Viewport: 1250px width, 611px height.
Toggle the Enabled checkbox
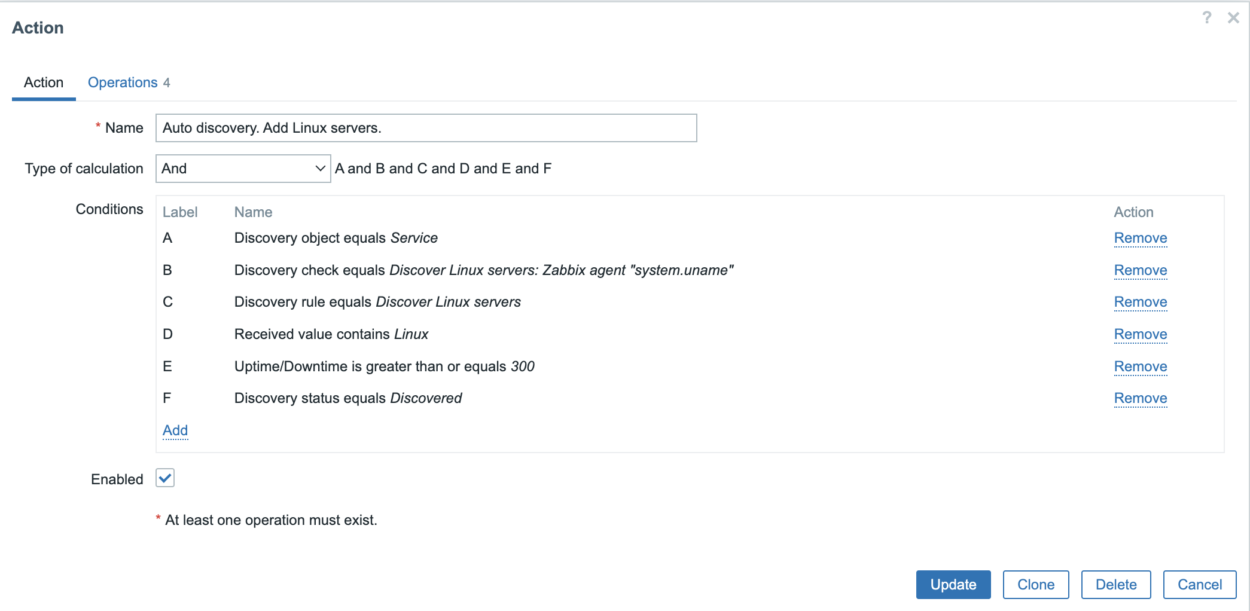[x=165, y=478]
